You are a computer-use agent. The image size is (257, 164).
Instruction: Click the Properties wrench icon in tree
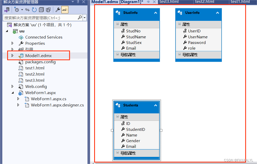(x=21, y=43)
